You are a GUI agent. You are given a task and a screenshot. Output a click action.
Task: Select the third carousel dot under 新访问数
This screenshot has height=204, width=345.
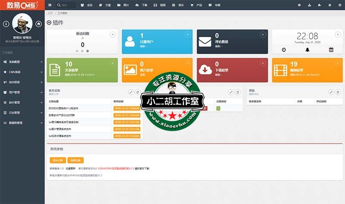click(x=88, y=51)
